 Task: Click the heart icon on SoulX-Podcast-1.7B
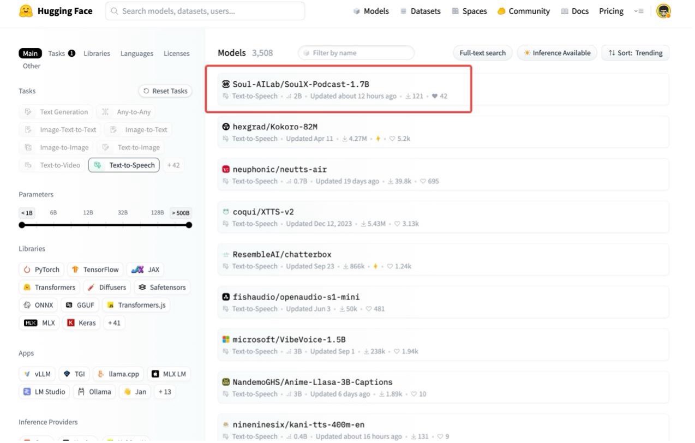pyautogui.click(x=434, y=97)
